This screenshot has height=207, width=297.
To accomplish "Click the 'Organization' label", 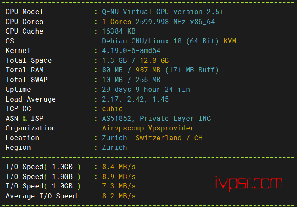I will (31, 128).
